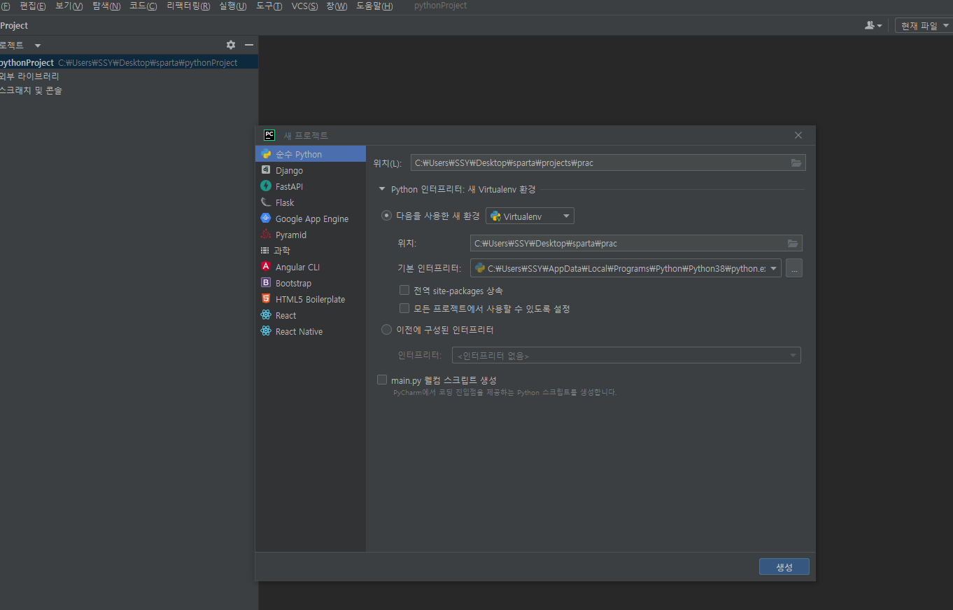Close the 새 프로젝트 dialog
This screenshot has width=953, height=610.
coord(798,135)
